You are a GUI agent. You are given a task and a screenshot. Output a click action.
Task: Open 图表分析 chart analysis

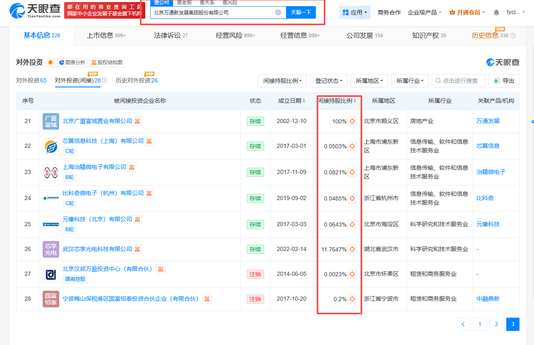[x=72, y=63]
